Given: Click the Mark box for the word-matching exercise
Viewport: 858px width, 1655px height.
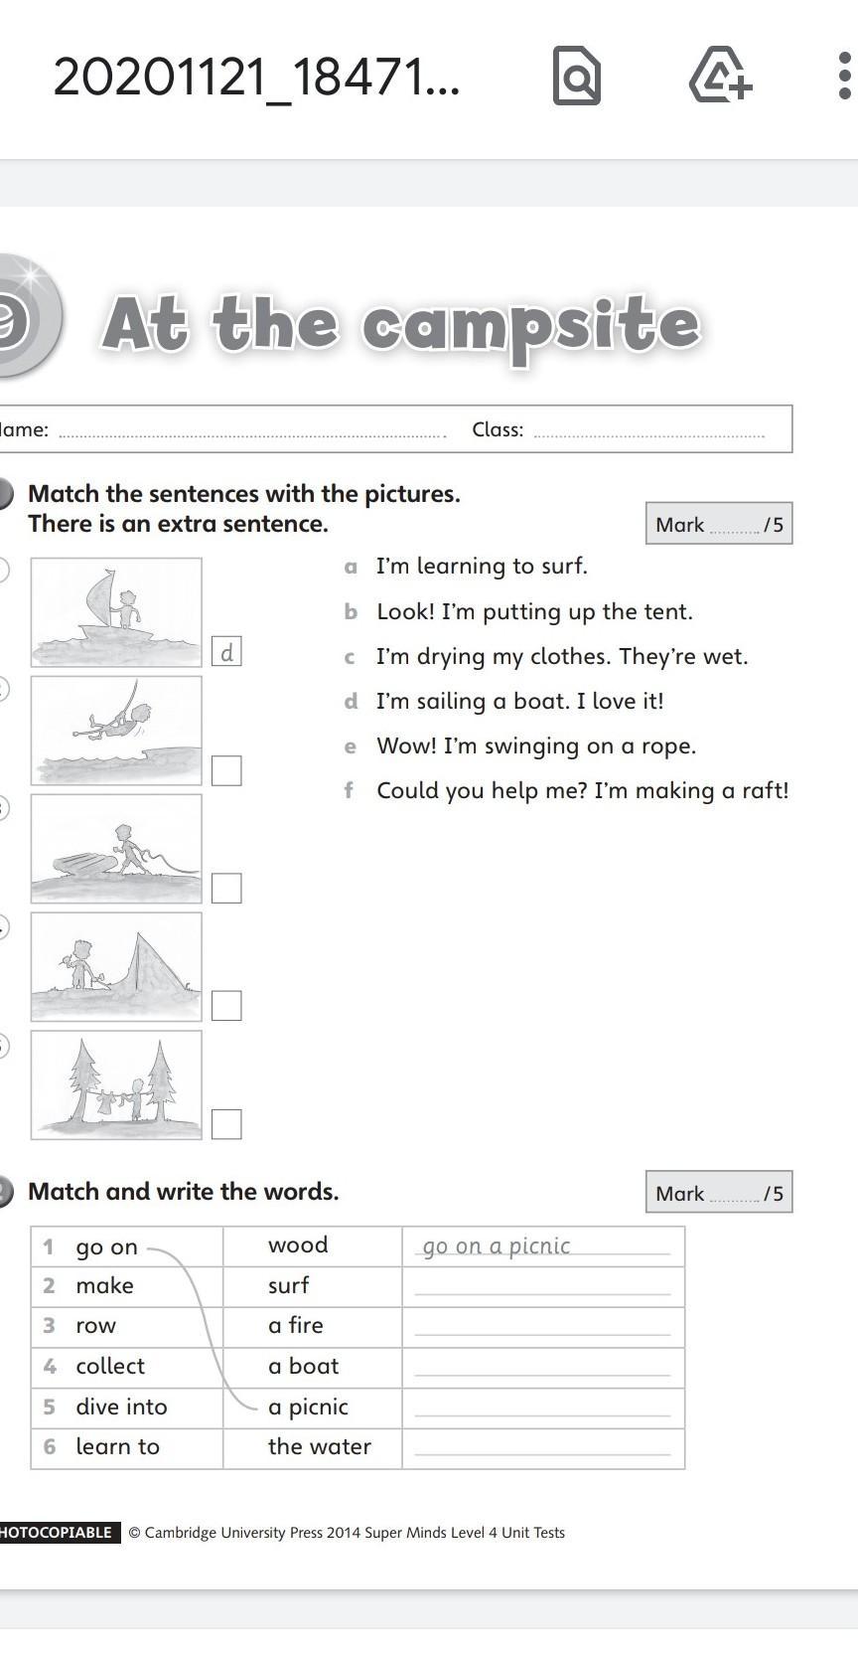Looking at the screenshot, I should point(719,1193).
